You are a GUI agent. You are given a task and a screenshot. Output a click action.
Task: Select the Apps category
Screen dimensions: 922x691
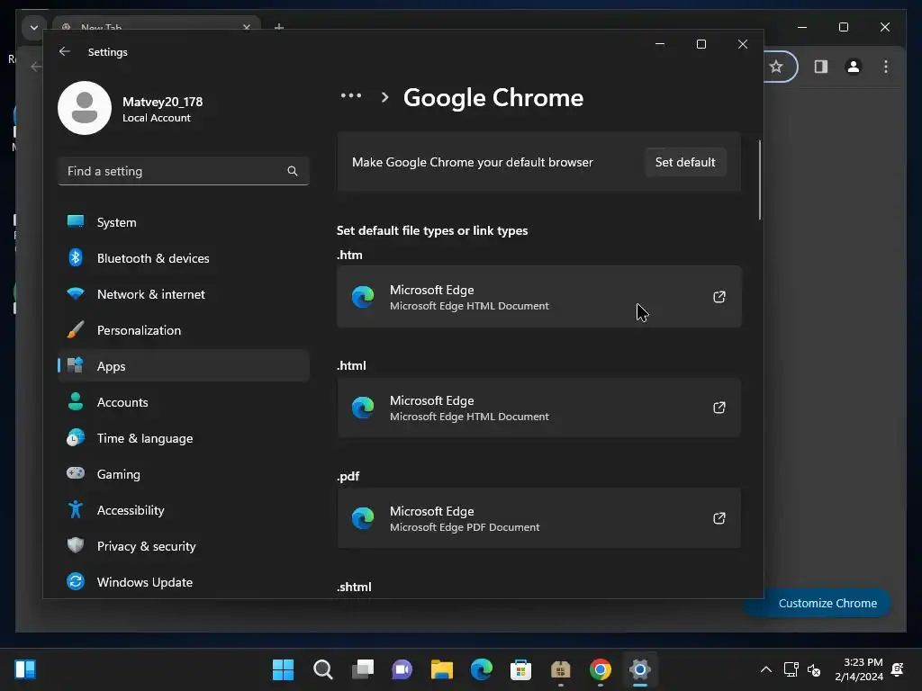pyautogui.click(x=184, y=366)
